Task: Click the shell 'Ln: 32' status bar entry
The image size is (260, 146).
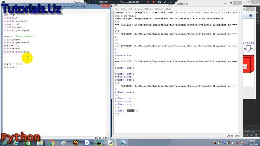Action: click(230, 136)
